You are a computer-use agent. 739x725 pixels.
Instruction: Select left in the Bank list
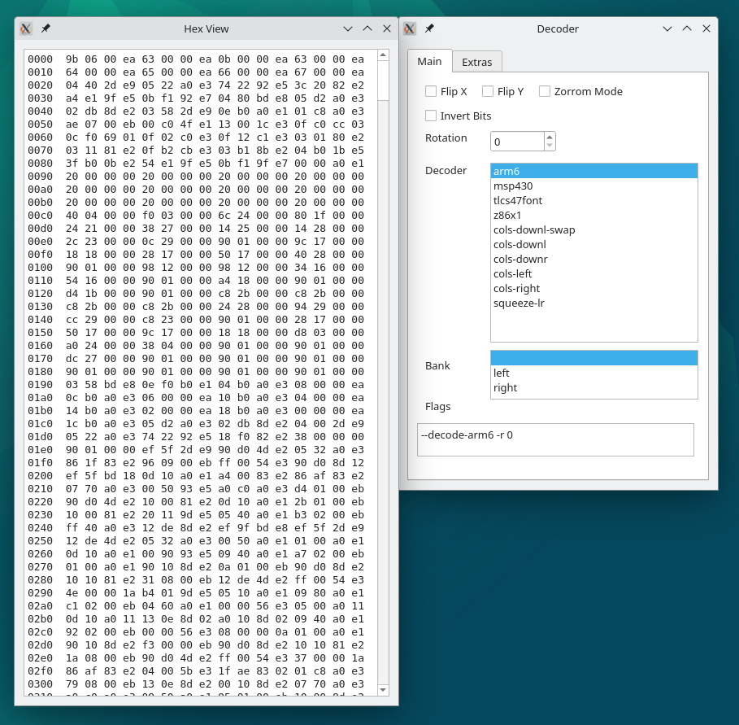(x=502, y=373)
